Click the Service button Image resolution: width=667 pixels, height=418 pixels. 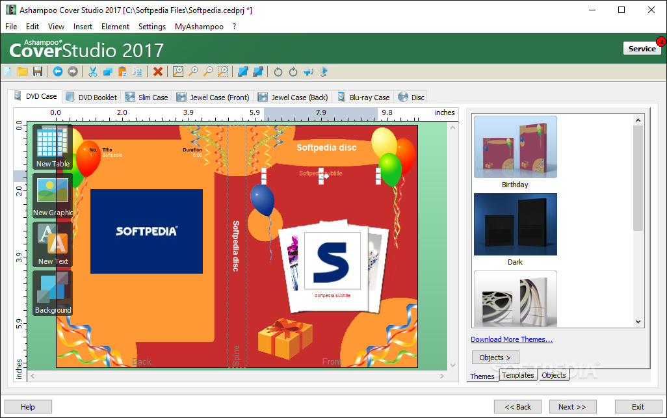click(x=642, y=49)
